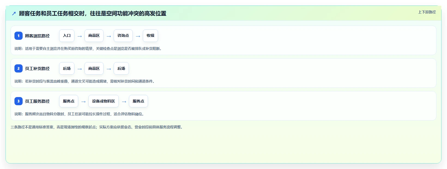This screenshot has height=169, width=447.
Task: Click the arrow icon beside the main heading
Action: [x=14, y=13]
